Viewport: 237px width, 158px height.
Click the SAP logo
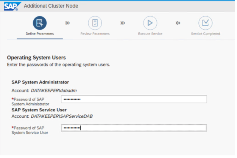tap(12, 6)
